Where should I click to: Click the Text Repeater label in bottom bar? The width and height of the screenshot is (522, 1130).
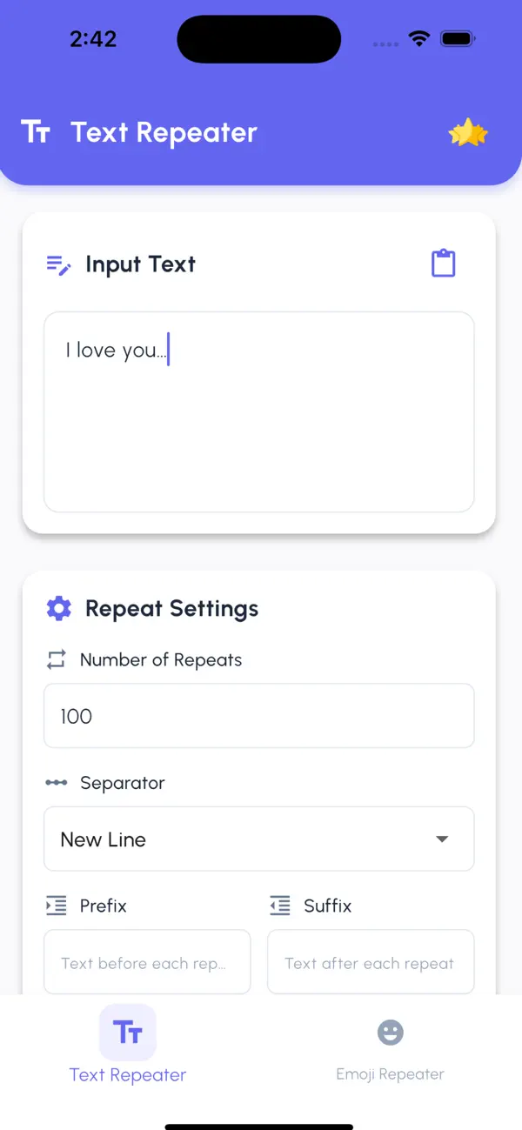(127, 1075)
